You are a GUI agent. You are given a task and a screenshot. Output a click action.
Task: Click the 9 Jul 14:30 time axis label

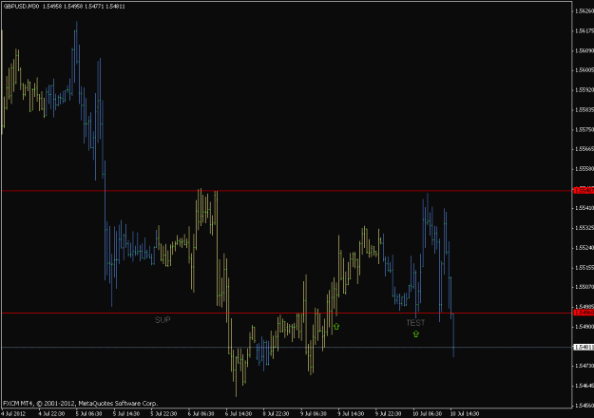click(351, 414)
